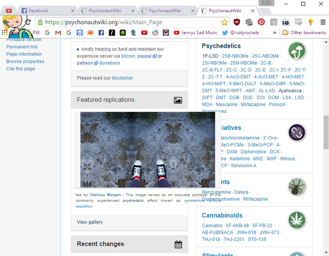
Task: Click the address bar URL field
Action: tap(132, 22)
